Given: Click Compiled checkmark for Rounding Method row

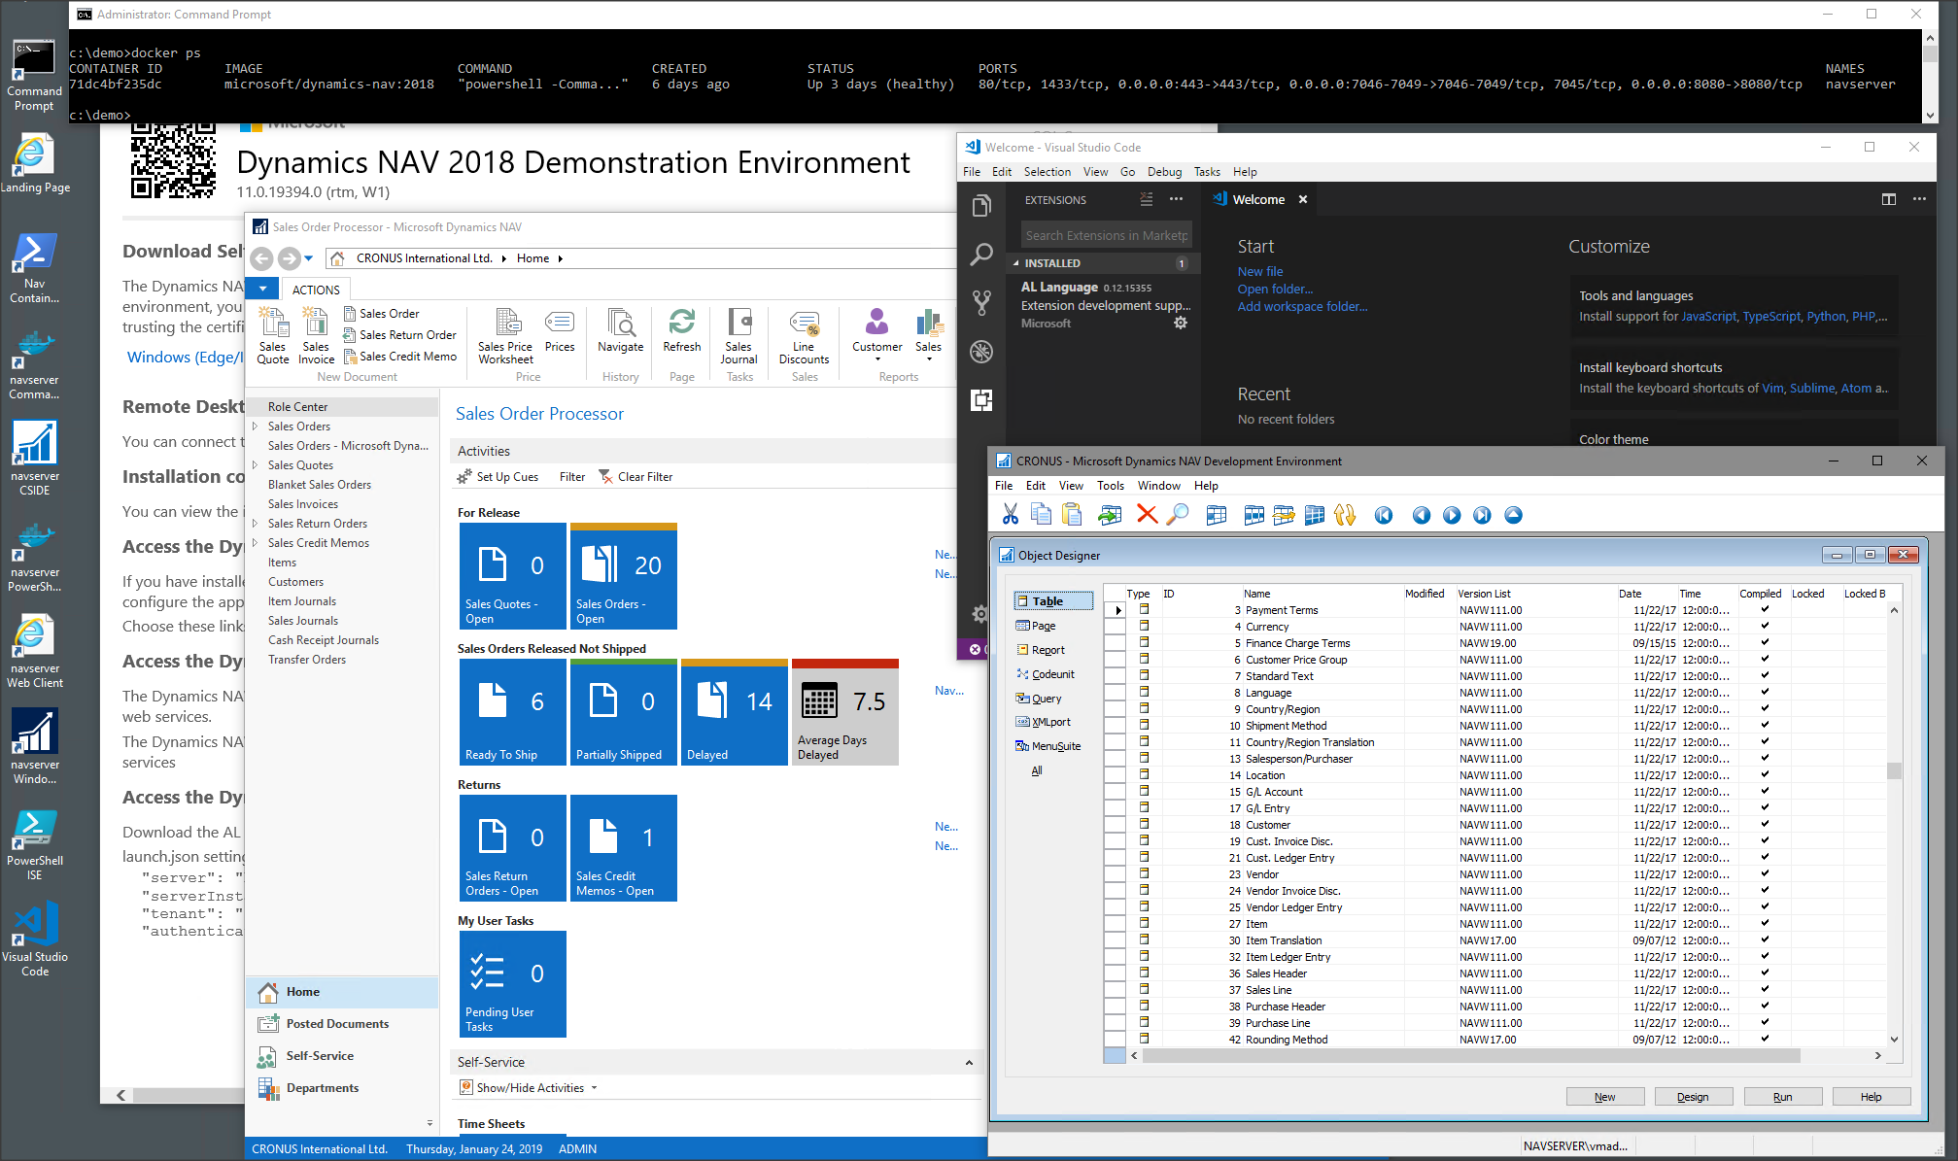Looking at the screenshot, I should pos(1765,1040).
